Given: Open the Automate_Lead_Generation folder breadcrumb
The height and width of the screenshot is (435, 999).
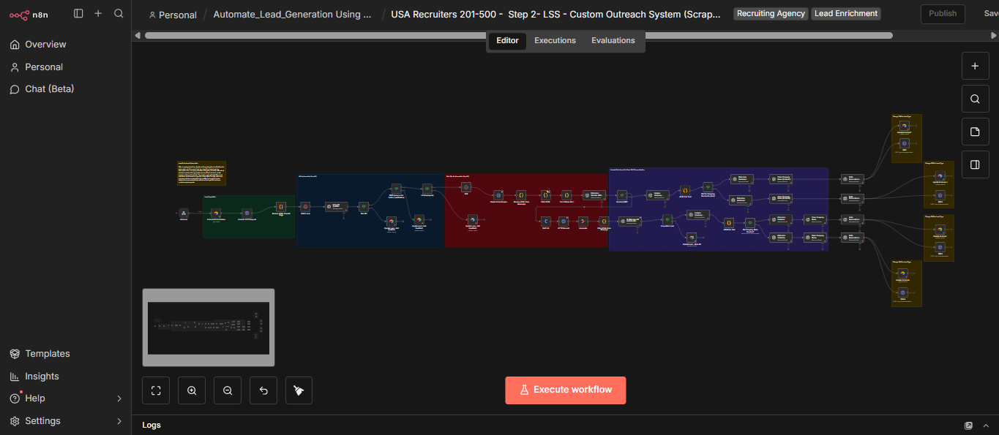Looking at the screenshot, I should point(292,15).
